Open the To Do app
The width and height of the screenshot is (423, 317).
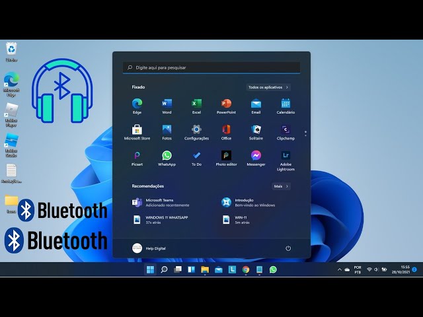click(x=196, y=158)
